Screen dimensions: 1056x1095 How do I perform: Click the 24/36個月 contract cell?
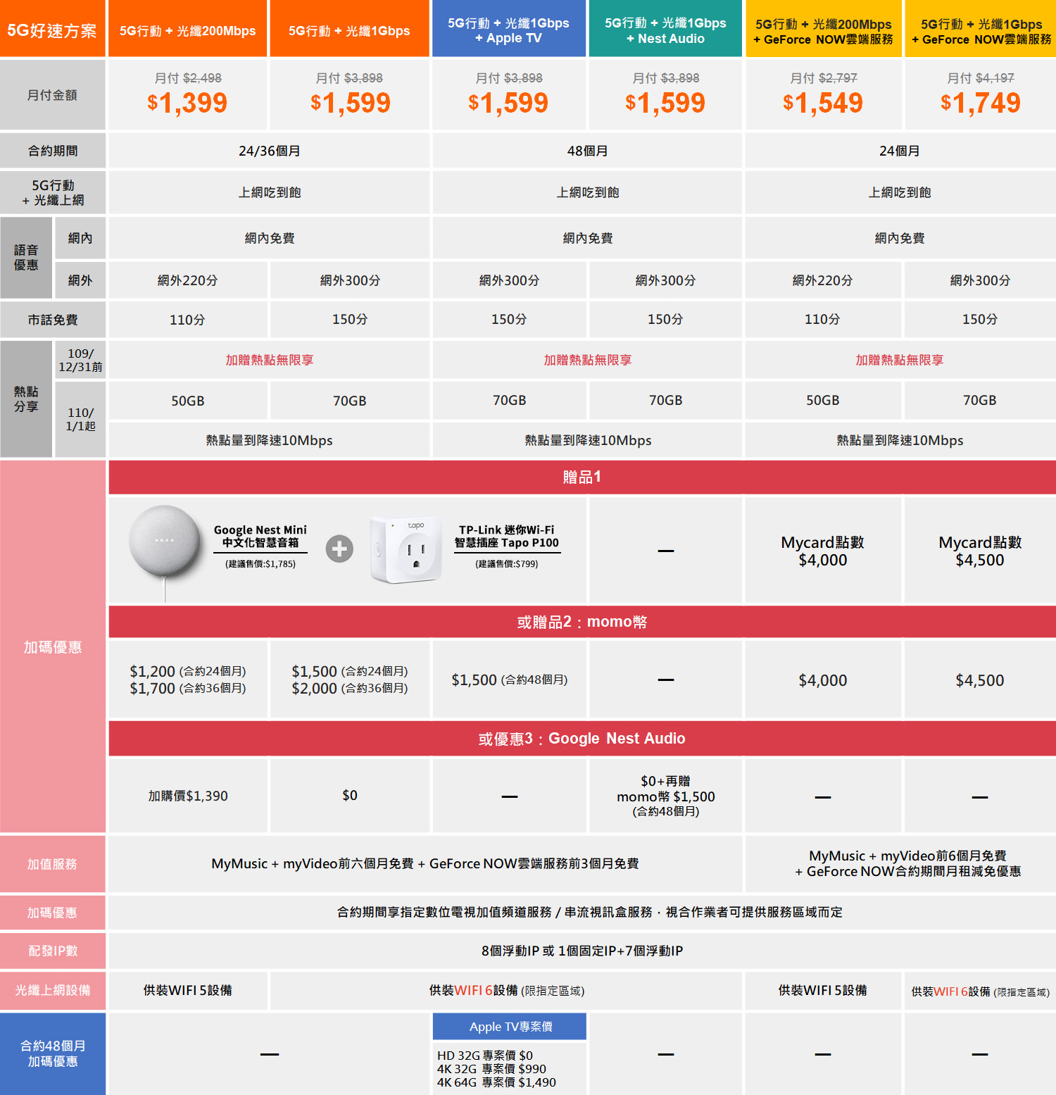269,151
